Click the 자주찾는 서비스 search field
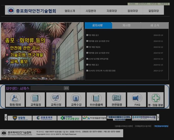174x140 pixels. [x=47, y=88]
